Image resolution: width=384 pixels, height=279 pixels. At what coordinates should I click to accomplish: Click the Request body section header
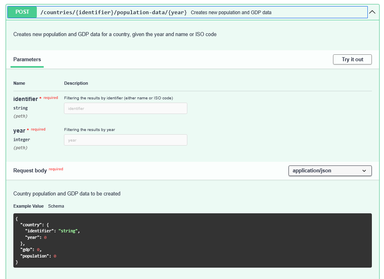coord(30,170)
